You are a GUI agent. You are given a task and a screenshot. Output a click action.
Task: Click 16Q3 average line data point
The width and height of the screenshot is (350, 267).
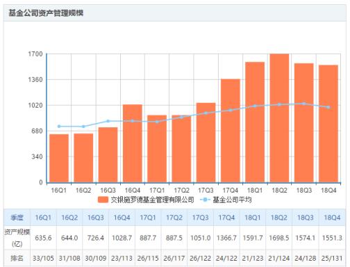108,121
